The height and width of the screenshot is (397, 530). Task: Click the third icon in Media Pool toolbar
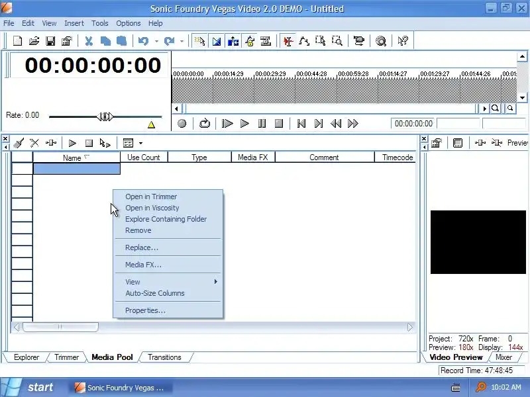tap(51, 143)
